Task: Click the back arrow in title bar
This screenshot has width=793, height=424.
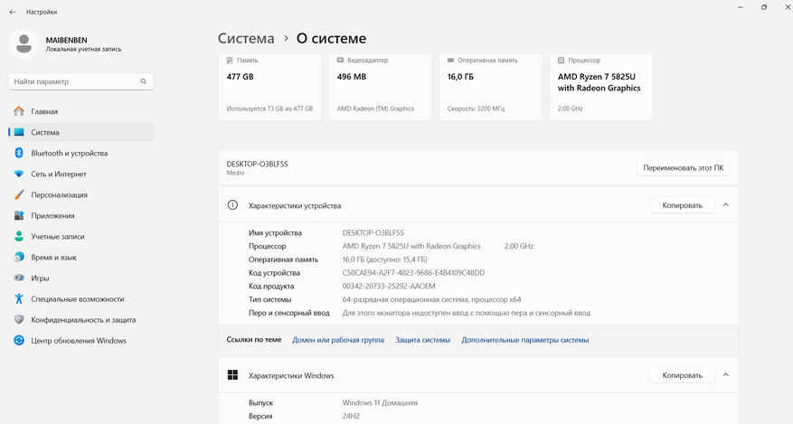Action: pos(12,12)
